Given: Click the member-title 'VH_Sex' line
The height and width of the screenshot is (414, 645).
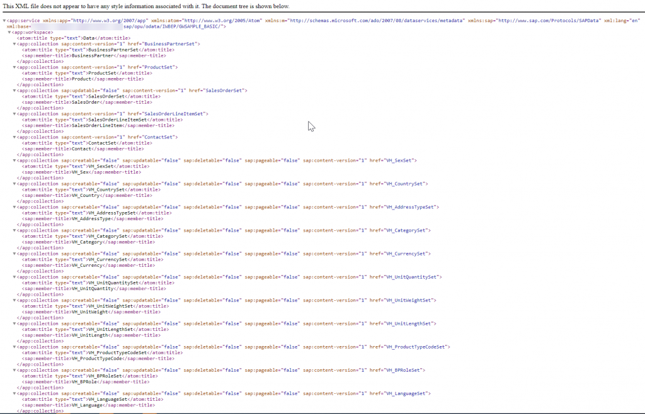Looking at the screenshot, I should pos(81,172).
